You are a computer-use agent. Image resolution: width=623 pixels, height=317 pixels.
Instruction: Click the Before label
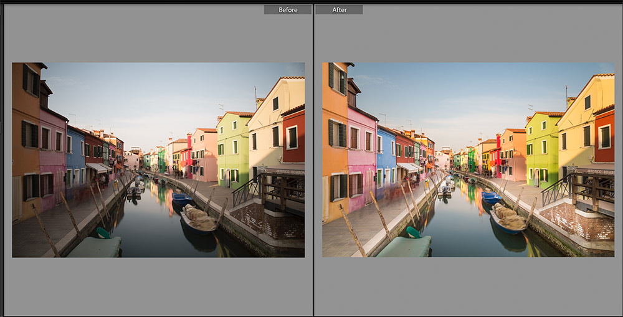point(288,10)
